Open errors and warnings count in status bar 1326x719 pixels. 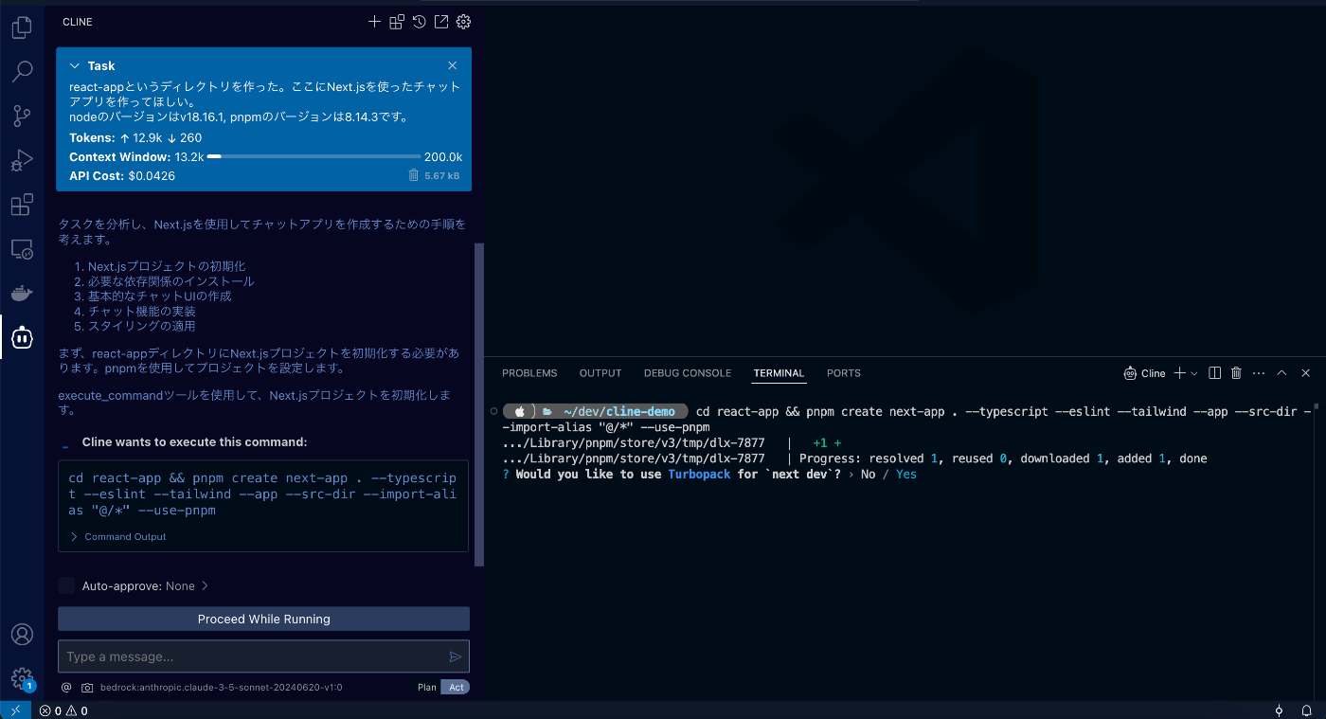pos(63,710)
